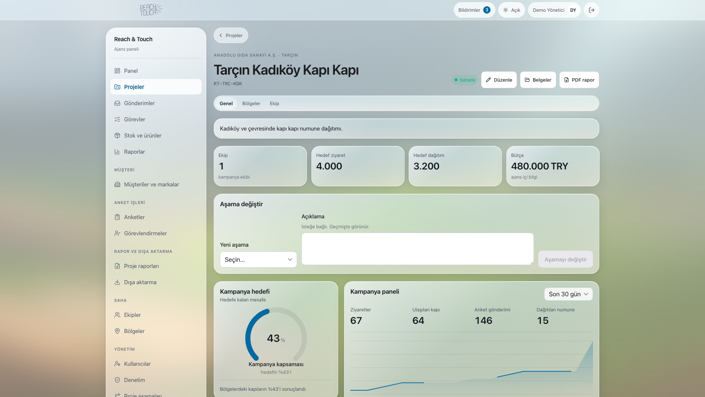The image size is (705, 397).
Task: Open Görevlendirmeler user-check icon
Action: (x=117, y=233)
